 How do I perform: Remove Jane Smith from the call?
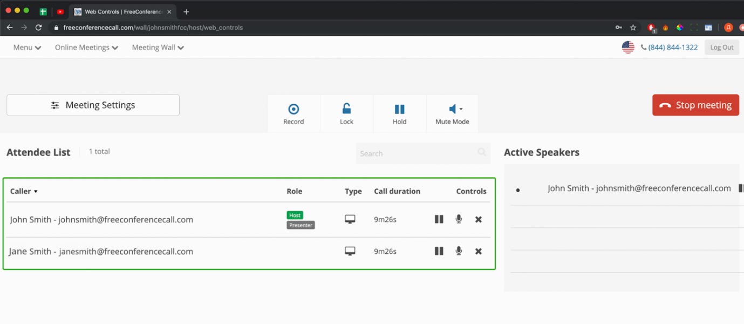[x=478, y=251]
